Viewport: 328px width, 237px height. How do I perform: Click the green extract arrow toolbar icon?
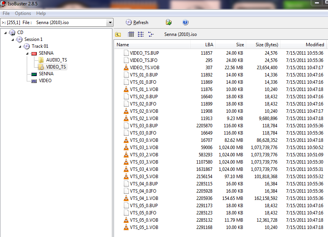pyautogui.click(x=169, y=22)
